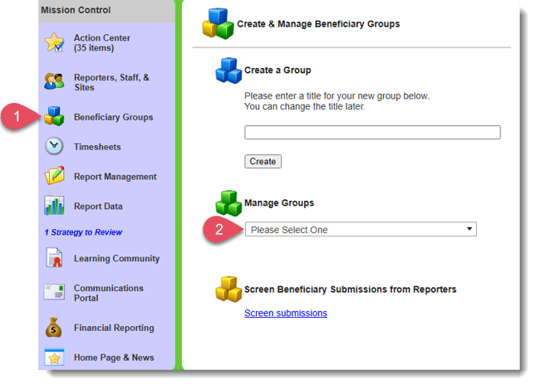Select the Timesheets clock icon
The image size is (535, 385).
click(x=54, y=147)
